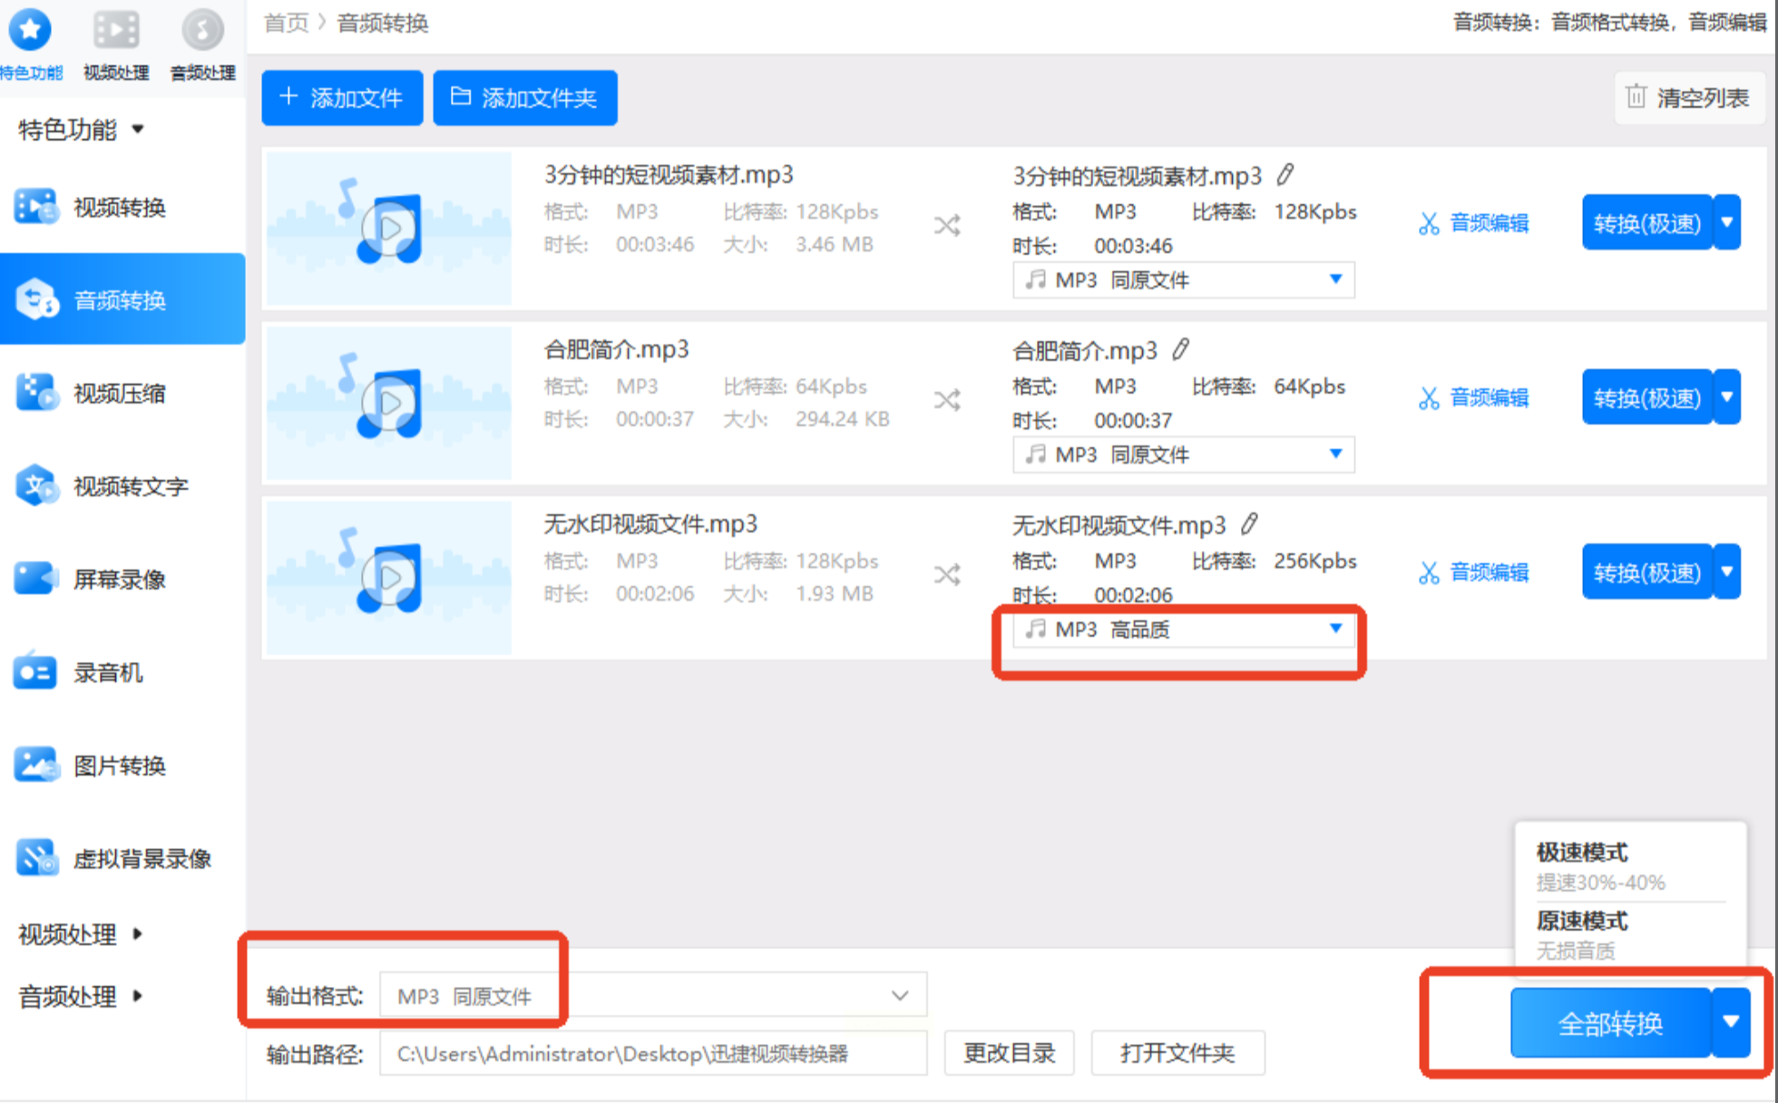
Task: Click the trash icon for 清空列表
Action: 1636,97
